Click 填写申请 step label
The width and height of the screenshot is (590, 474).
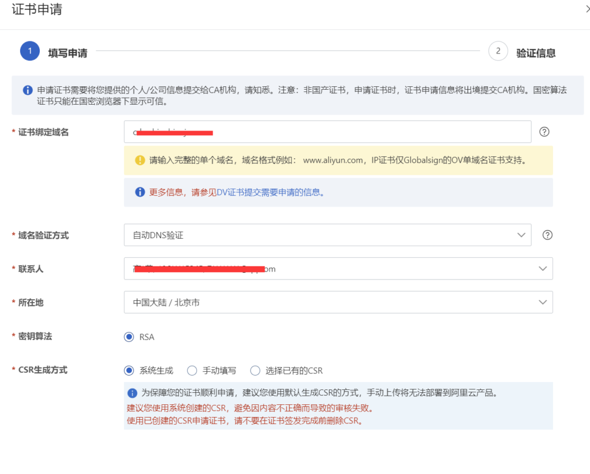67,53
